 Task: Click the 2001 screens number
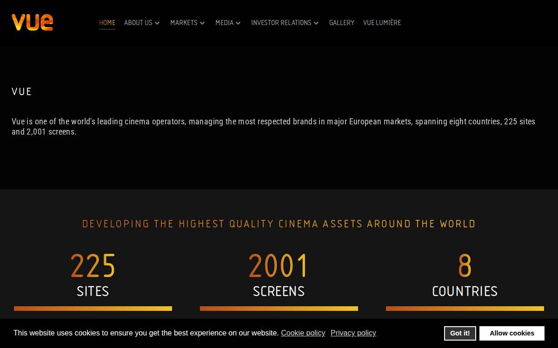(x=279, y=266)
